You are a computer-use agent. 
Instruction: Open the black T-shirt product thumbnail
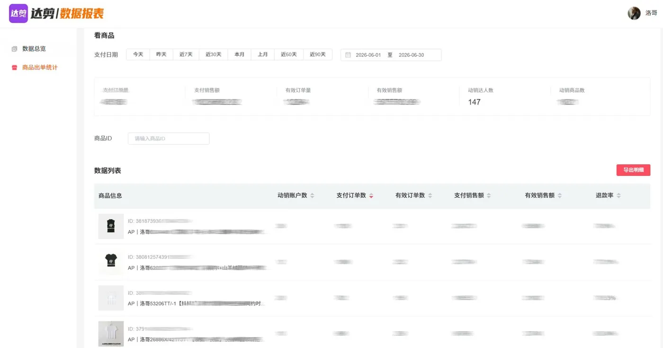tap(111, 262)
